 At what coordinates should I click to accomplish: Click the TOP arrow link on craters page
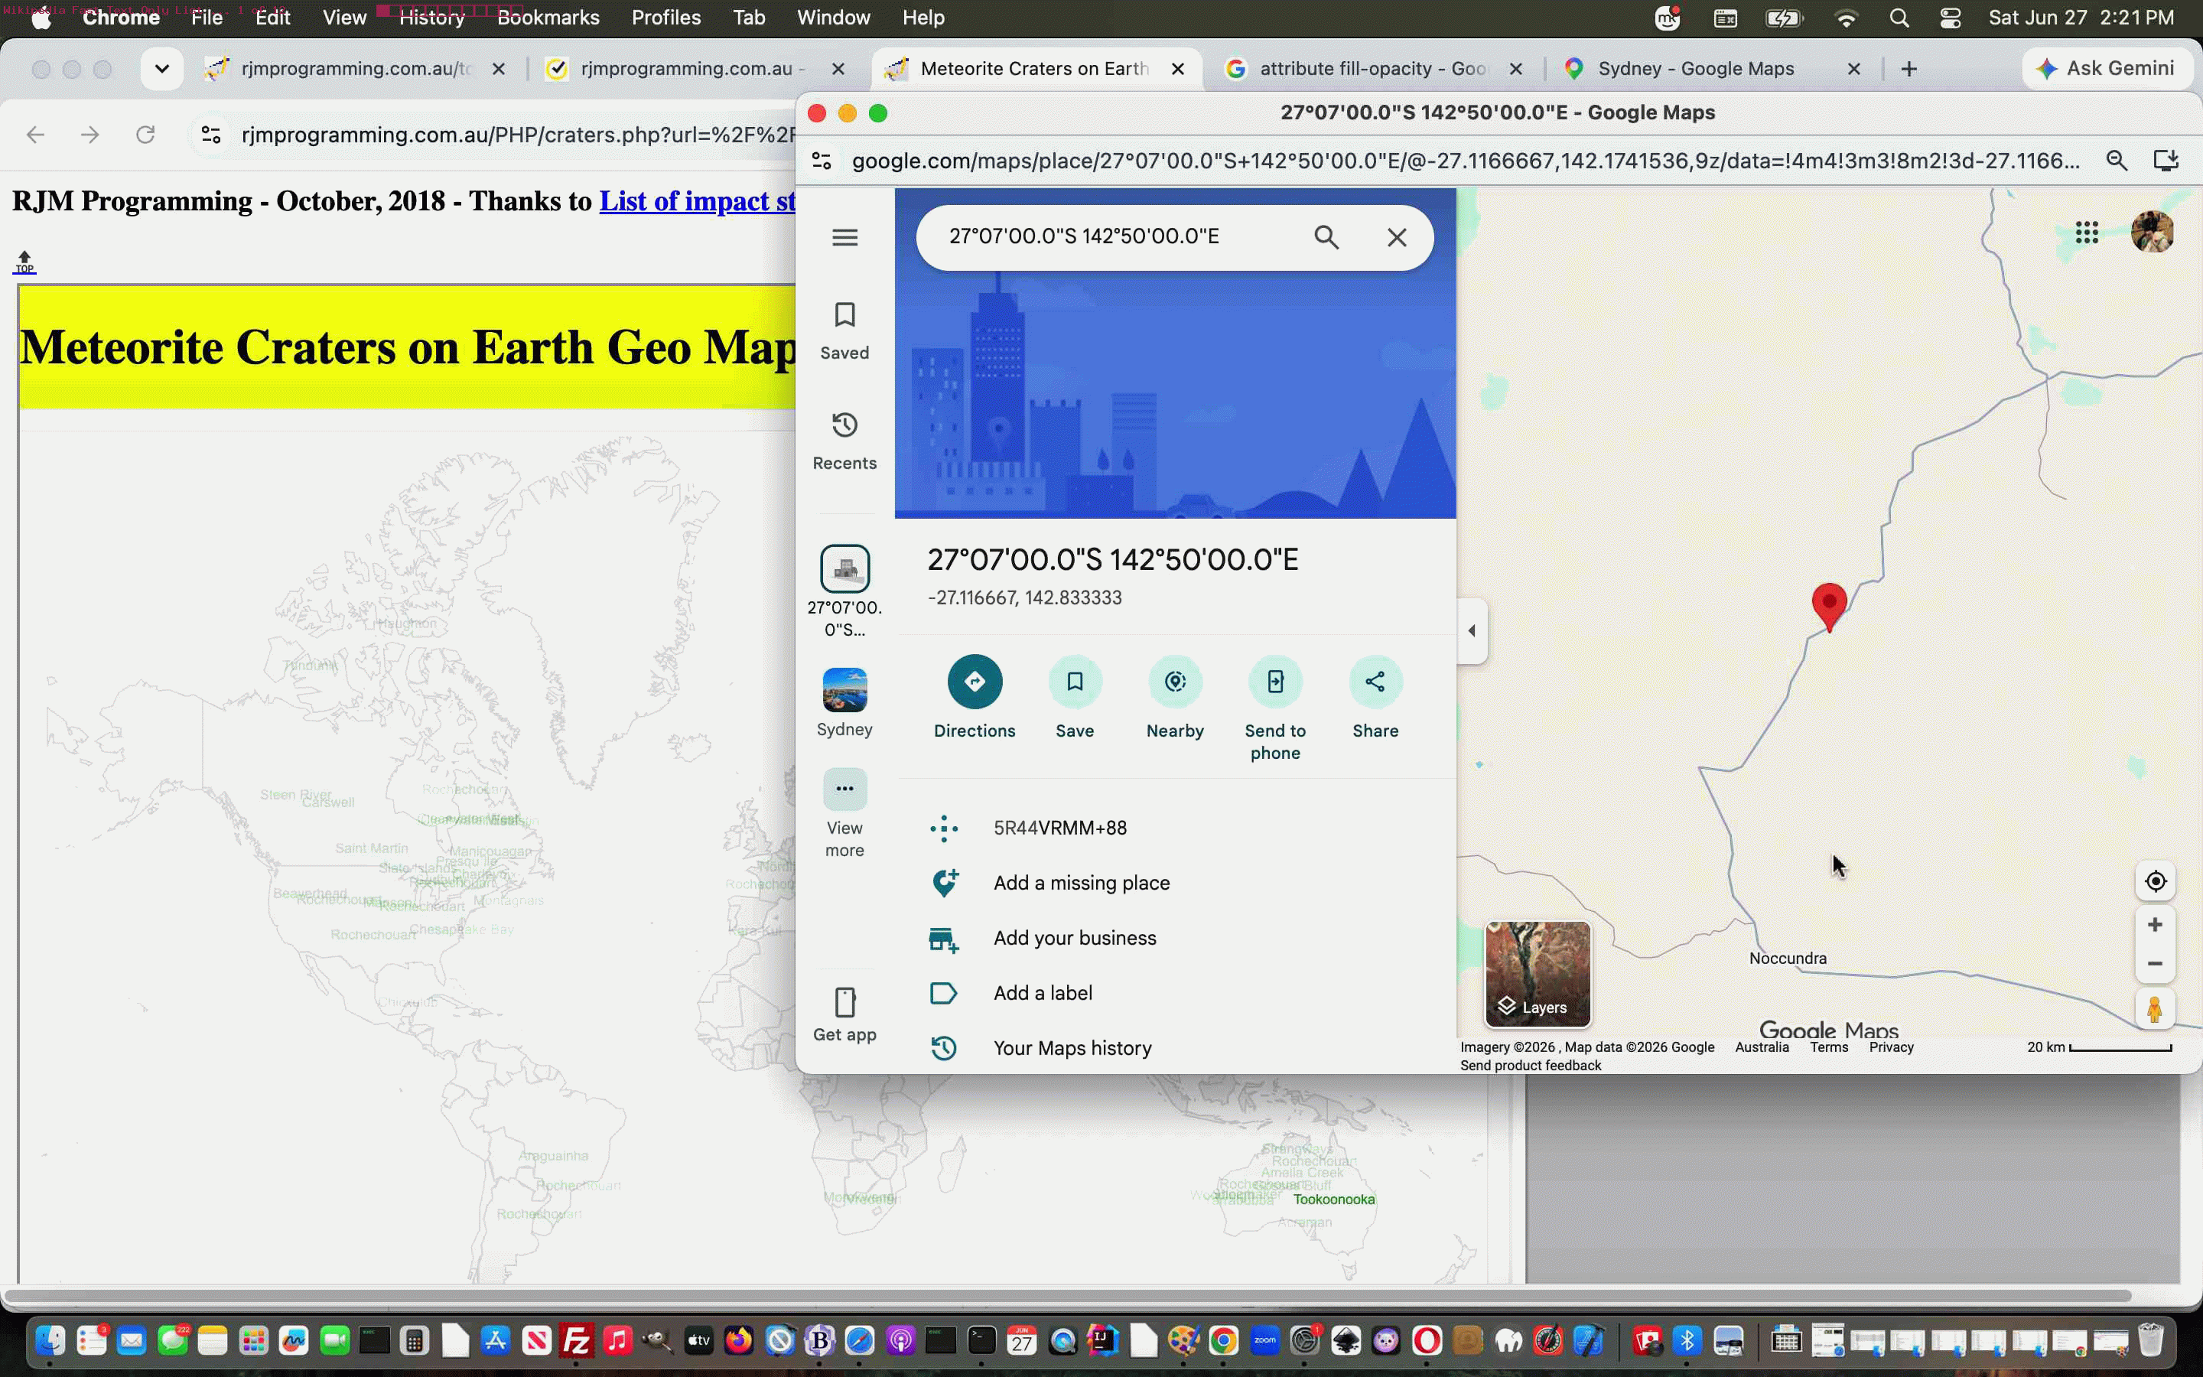click(x=24, y=262)
